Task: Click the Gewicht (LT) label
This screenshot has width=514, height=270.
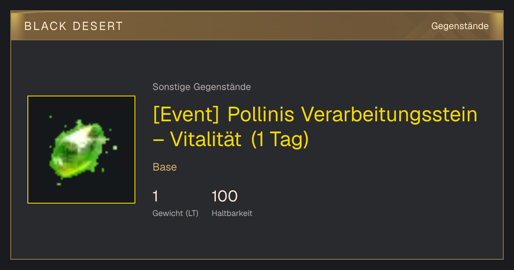Action: (176, 213)
